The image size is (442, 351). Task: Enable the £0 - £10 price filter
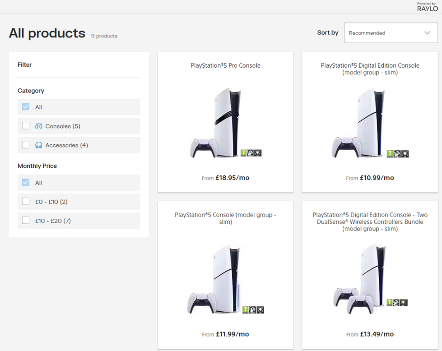26,202
